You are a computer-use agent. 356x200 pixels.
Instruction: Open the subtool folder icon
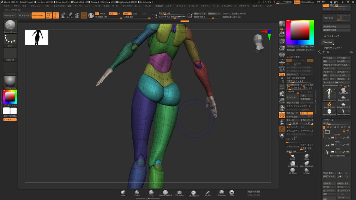pyautogui.click(x=327, y=131)
